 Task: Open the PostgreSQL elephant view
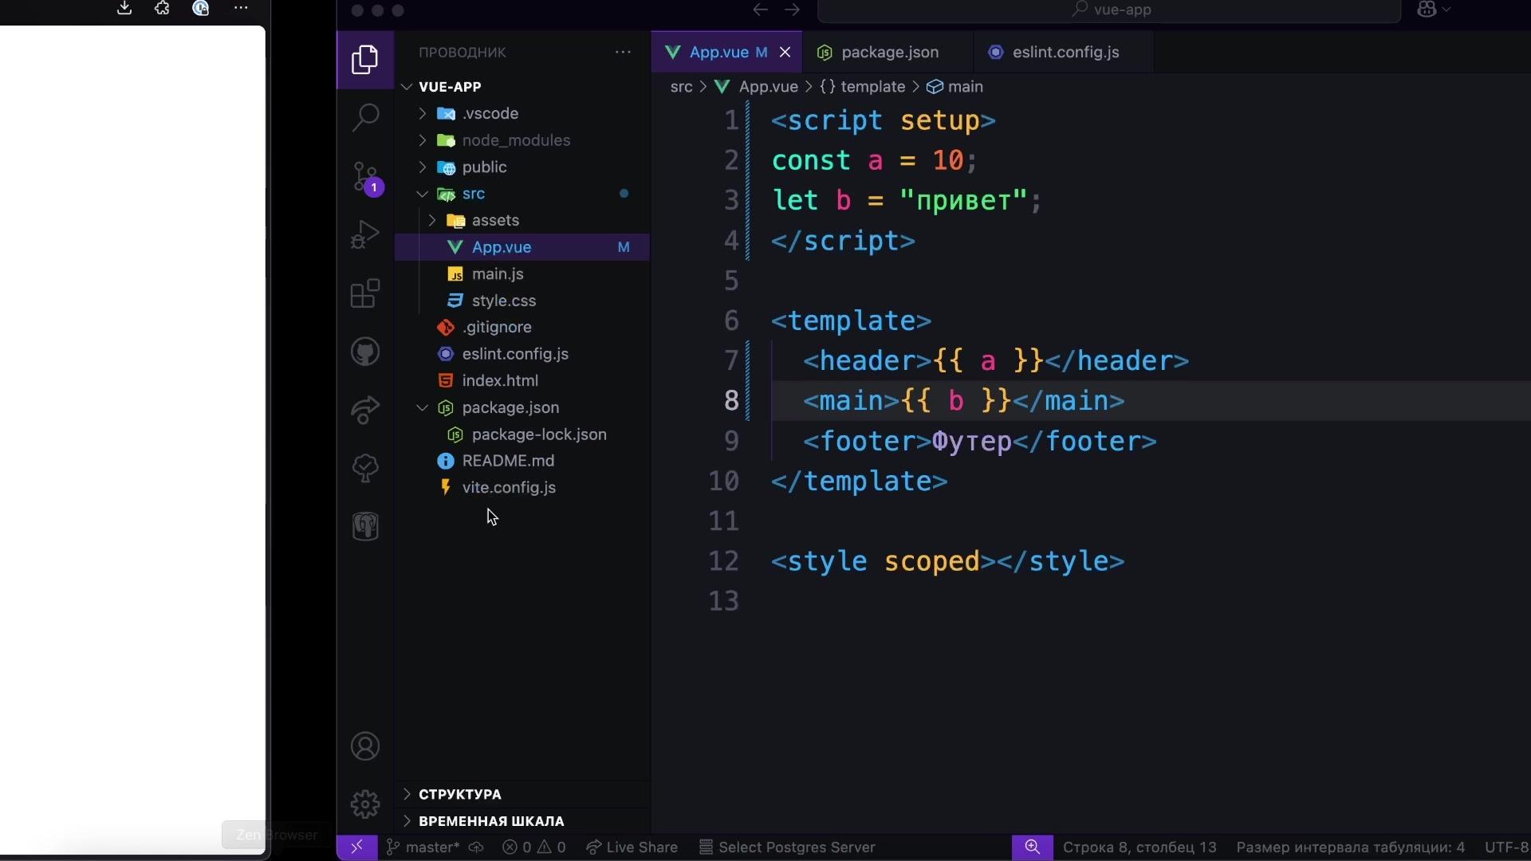click(365, 526)
